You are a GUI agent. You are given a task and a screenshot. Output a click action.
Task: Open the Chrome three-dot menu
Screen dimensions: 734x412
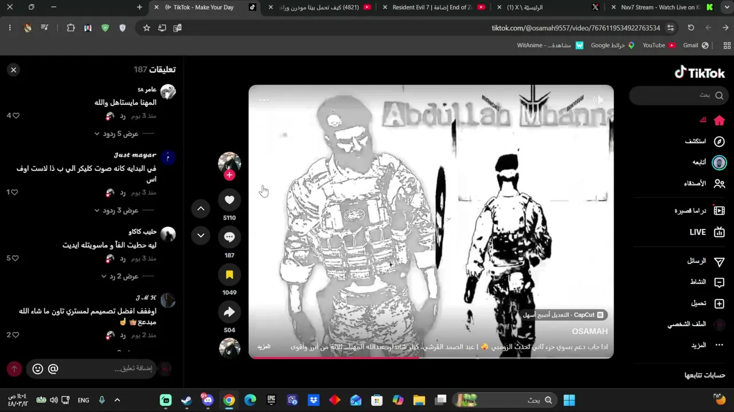pos(10,27)
